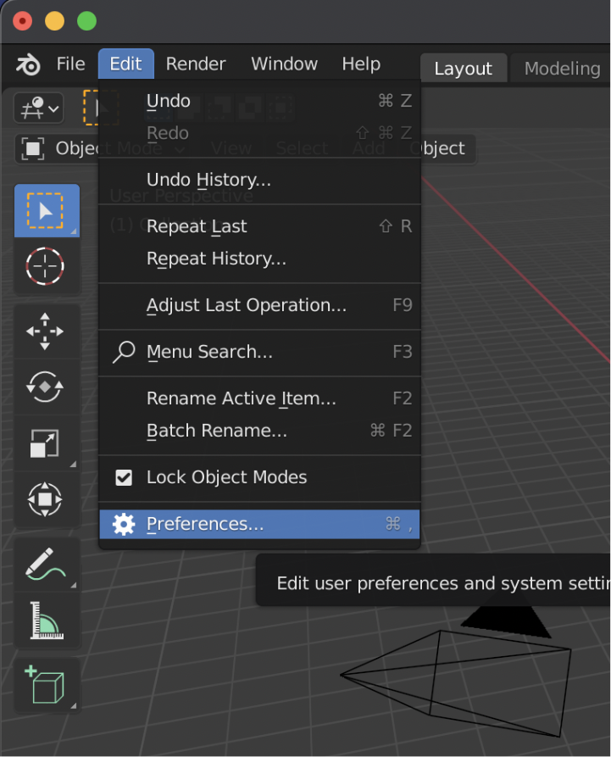Switch to the Modeling workspace tab
Viewport: 611px width, 757px height.
(562, 69)
